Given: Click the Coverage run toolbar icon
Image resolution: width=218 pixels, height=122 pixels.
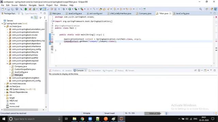Looking at the screenshot, I should click(x=76, y=9).
